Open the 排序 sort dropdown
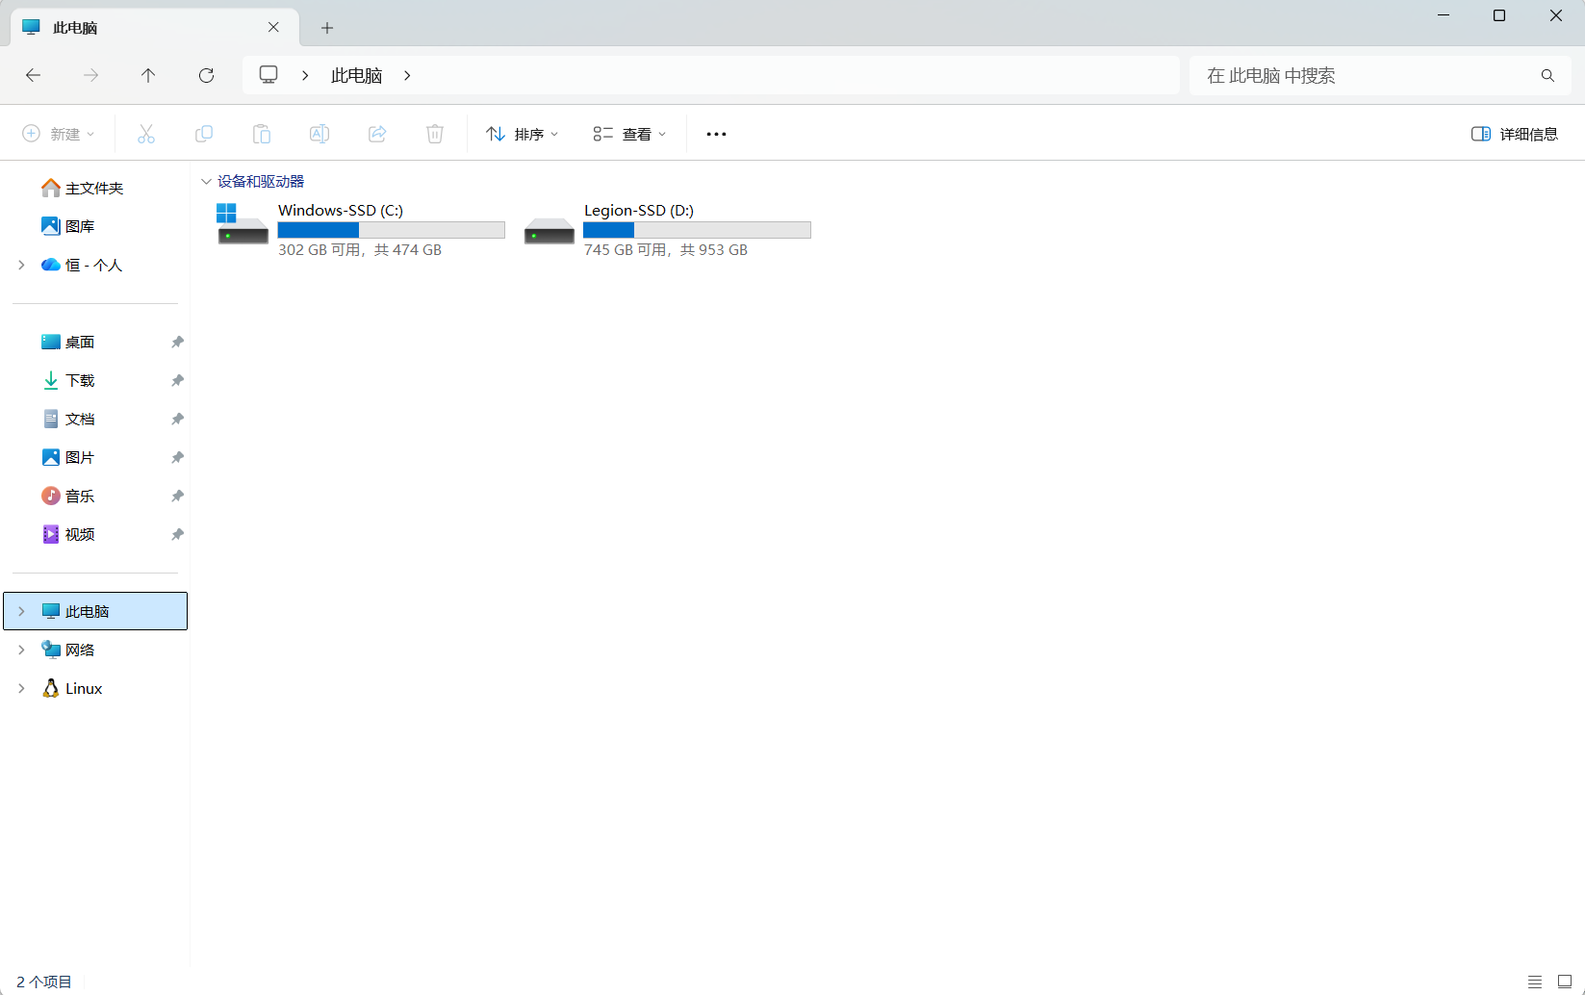Viewport: 1585px width, 995px height. tap(522, 134)
